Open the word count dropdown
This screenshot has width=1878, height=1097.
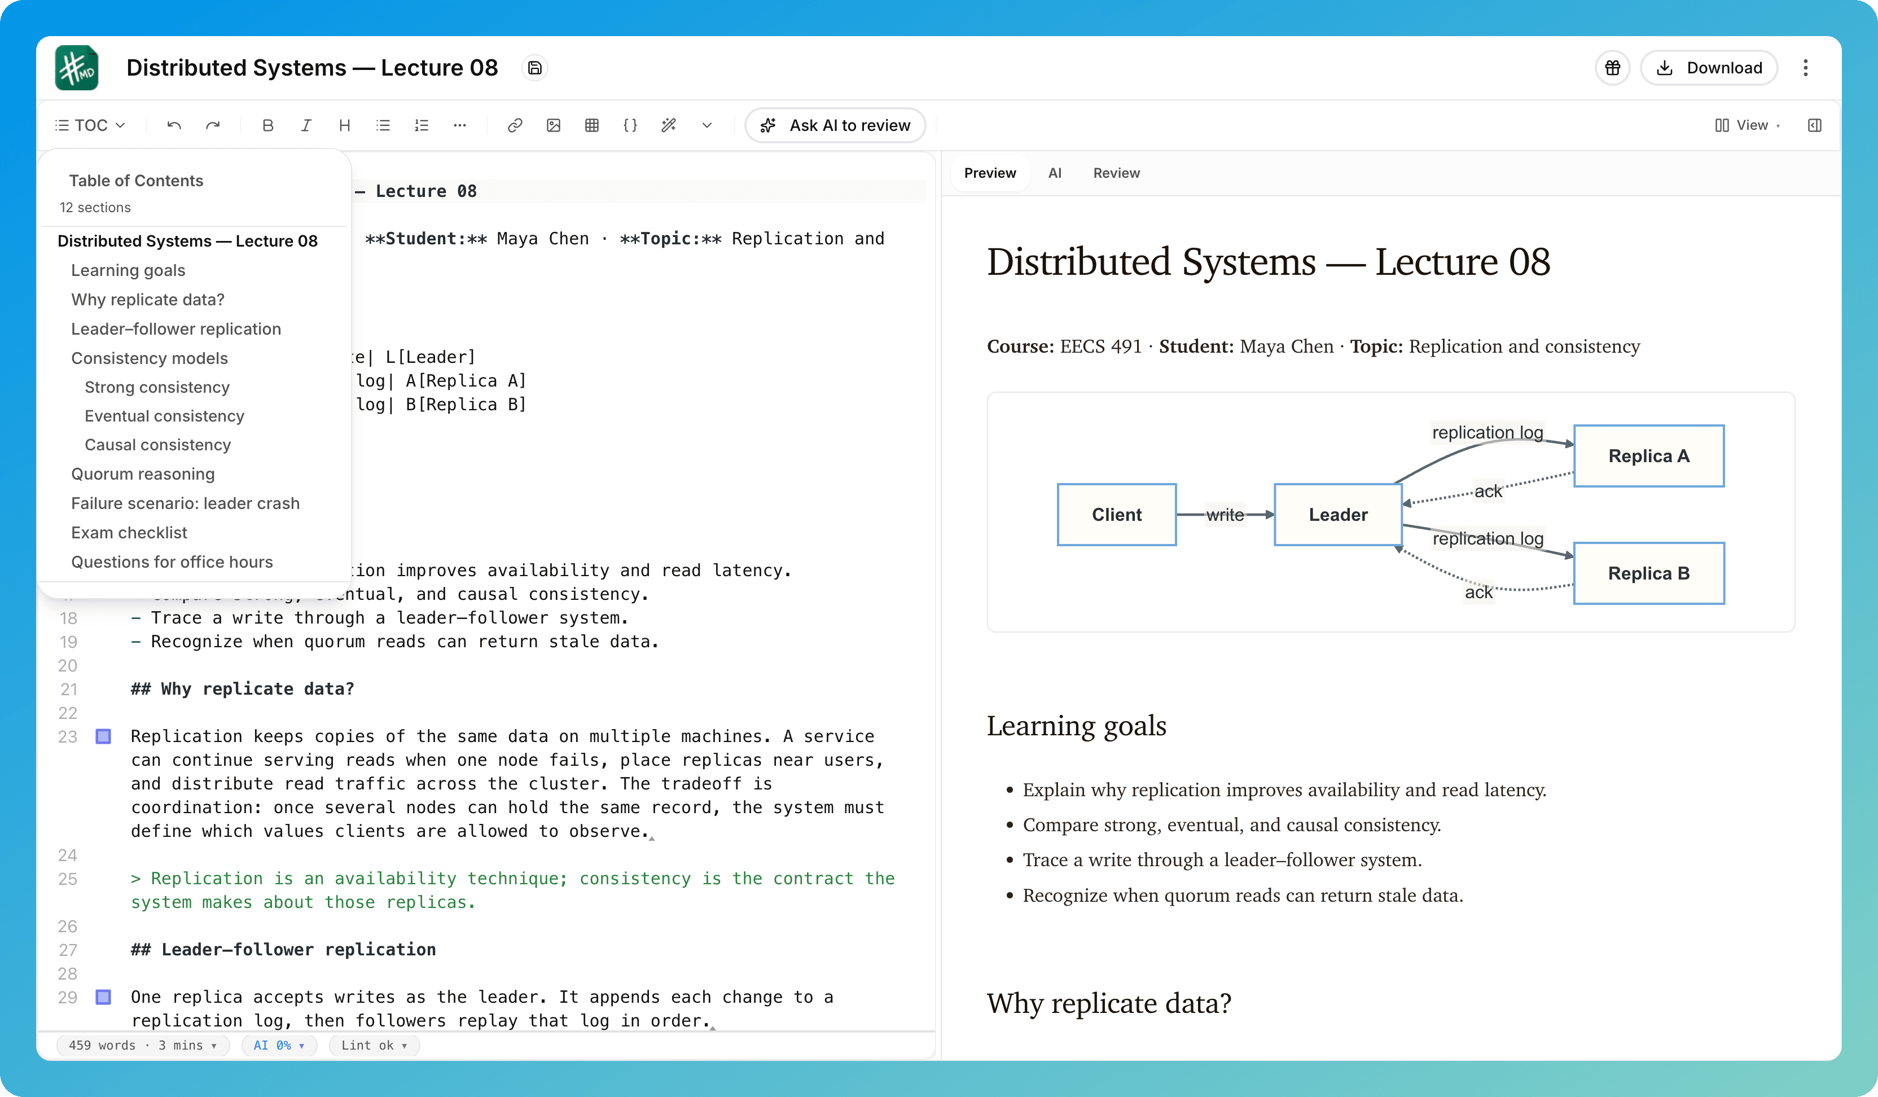pyautogui.click(x=142, y=1045)
